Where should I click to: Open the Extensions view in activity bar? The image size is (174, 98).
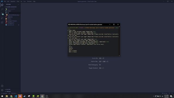[x=2, y=22]
